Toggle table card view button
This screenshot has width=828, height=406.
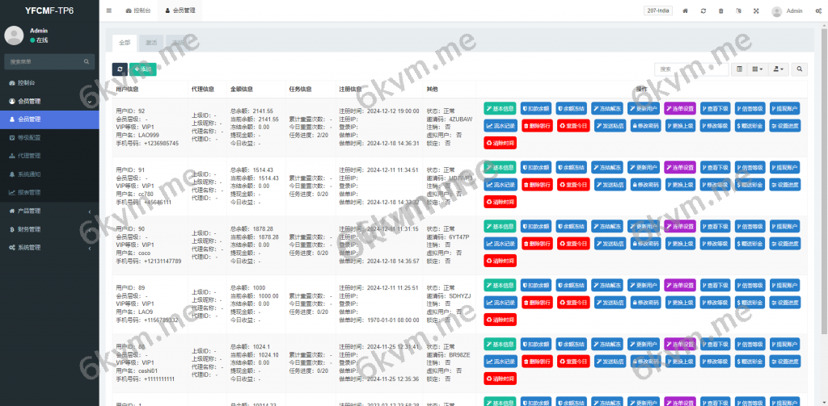coord(739,70)
